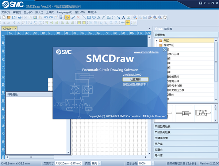The width and height of the screenshot is (219, 166).
Task: Open the display scale 100% dropdown
Action: point(146,163)
